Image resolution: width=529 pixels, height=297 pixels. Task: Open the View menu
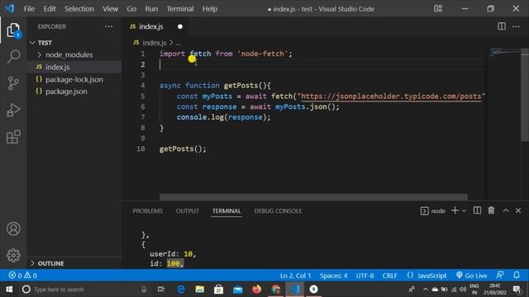[110, 9]
